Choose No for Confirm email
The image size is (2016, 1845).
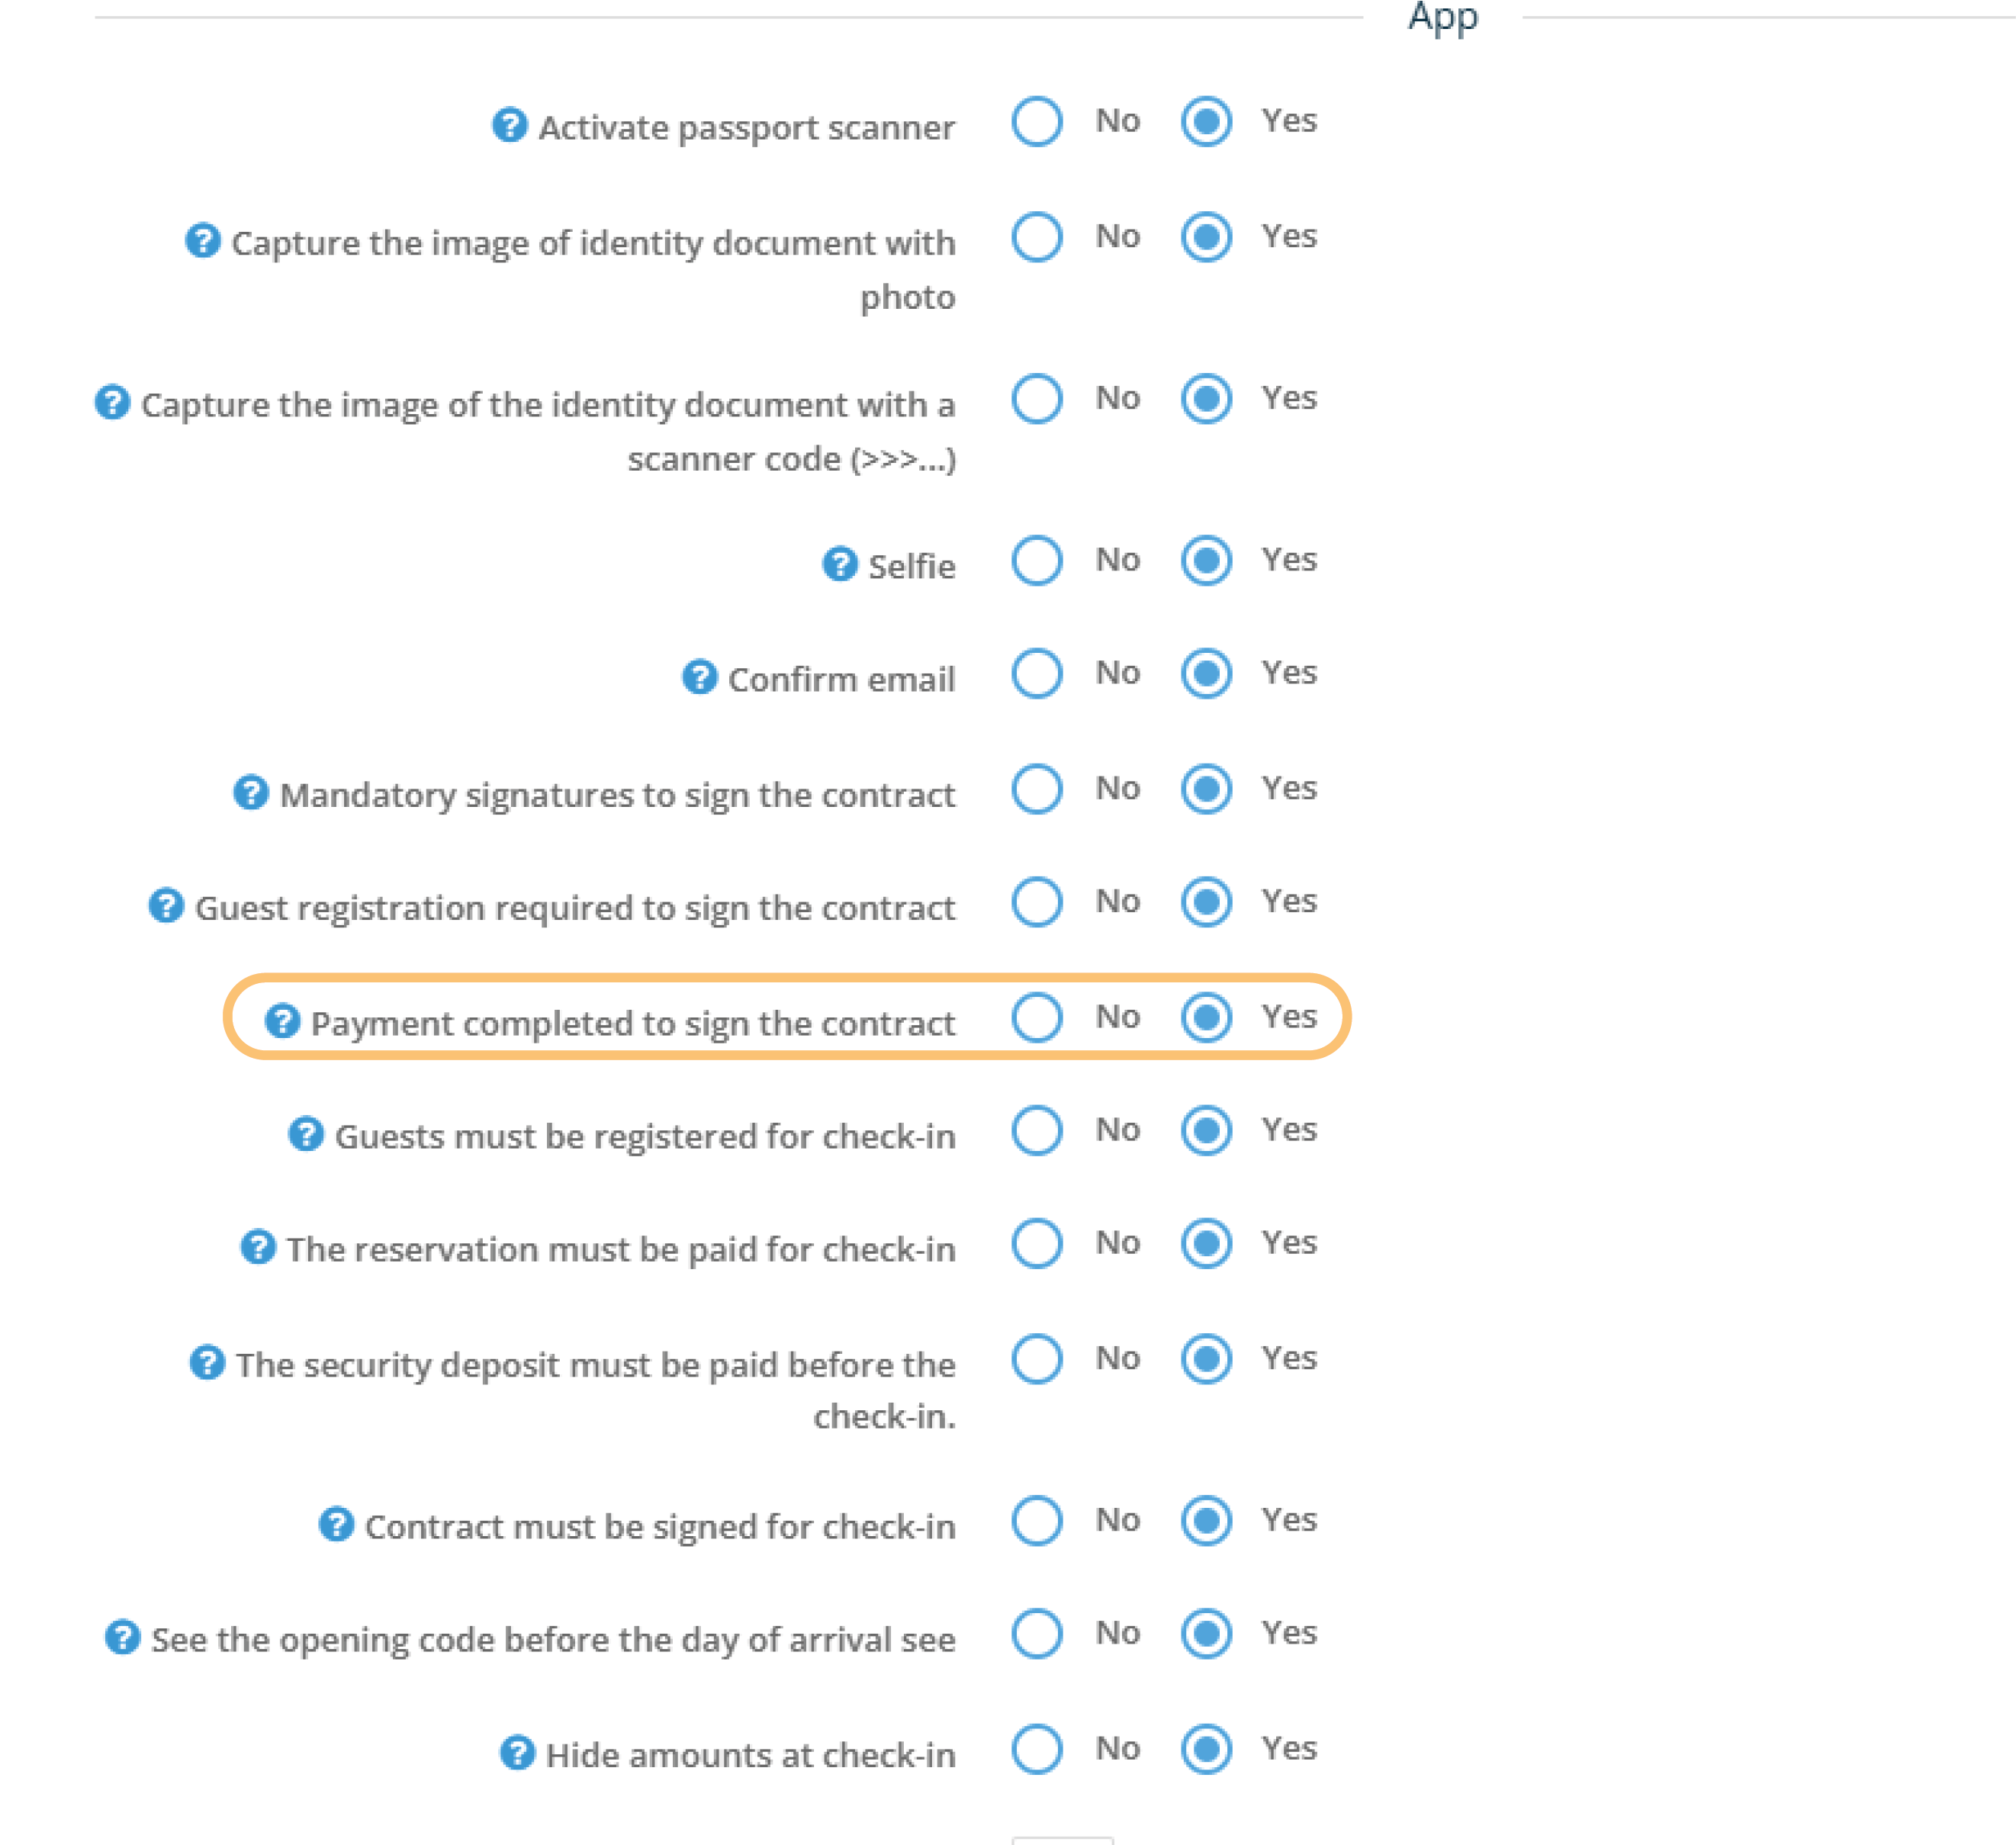[1036, 673]
